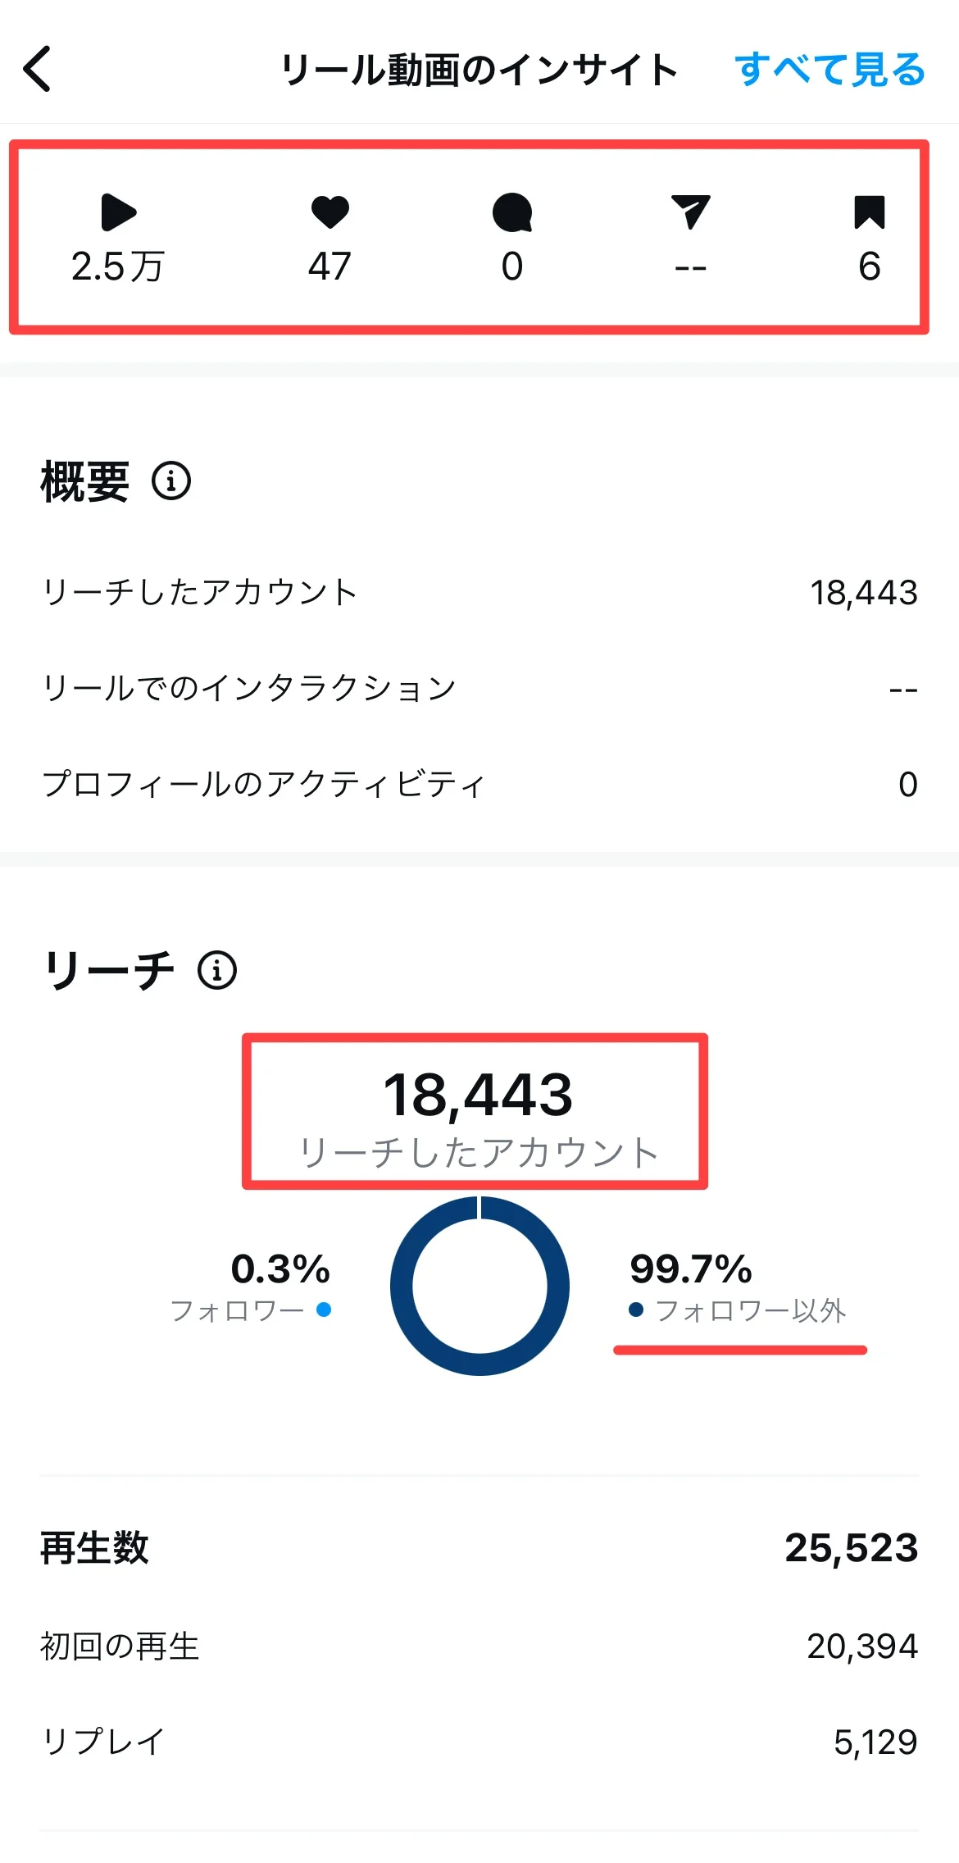This screenshot has width=959, height=1863.
Task: Select the リーチしたアカウント overview row
Action: (479, 593)
